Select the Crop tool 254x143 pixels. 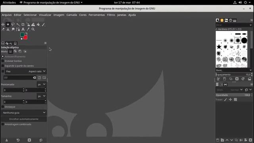pos(23,25)
